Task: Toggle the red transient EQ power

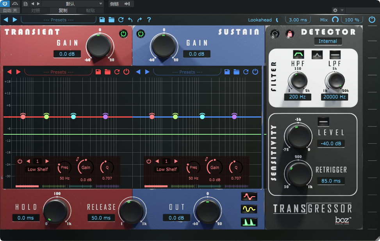Action: (126, 72)
